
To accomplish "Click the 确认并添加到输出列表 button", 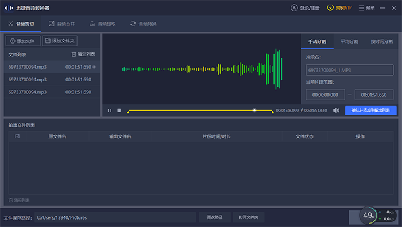I will (x=371, y=110).
